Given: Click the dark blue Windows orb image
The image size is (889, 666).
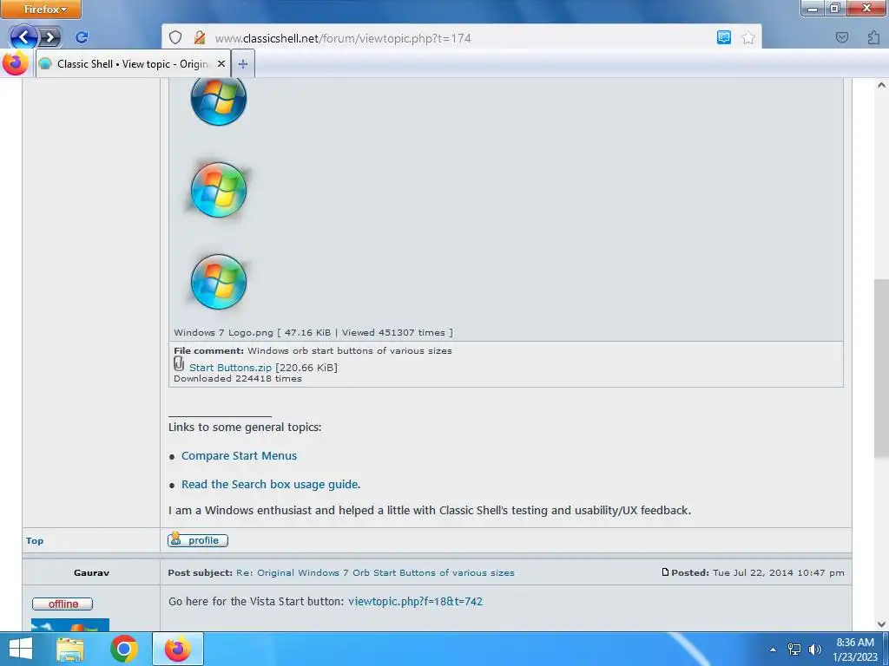Looking at the screenshot, I should point(219,99).
